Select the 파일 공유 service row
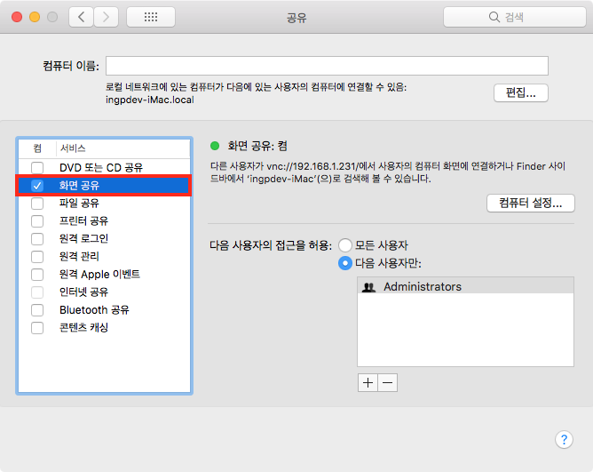 pos(104,204)
